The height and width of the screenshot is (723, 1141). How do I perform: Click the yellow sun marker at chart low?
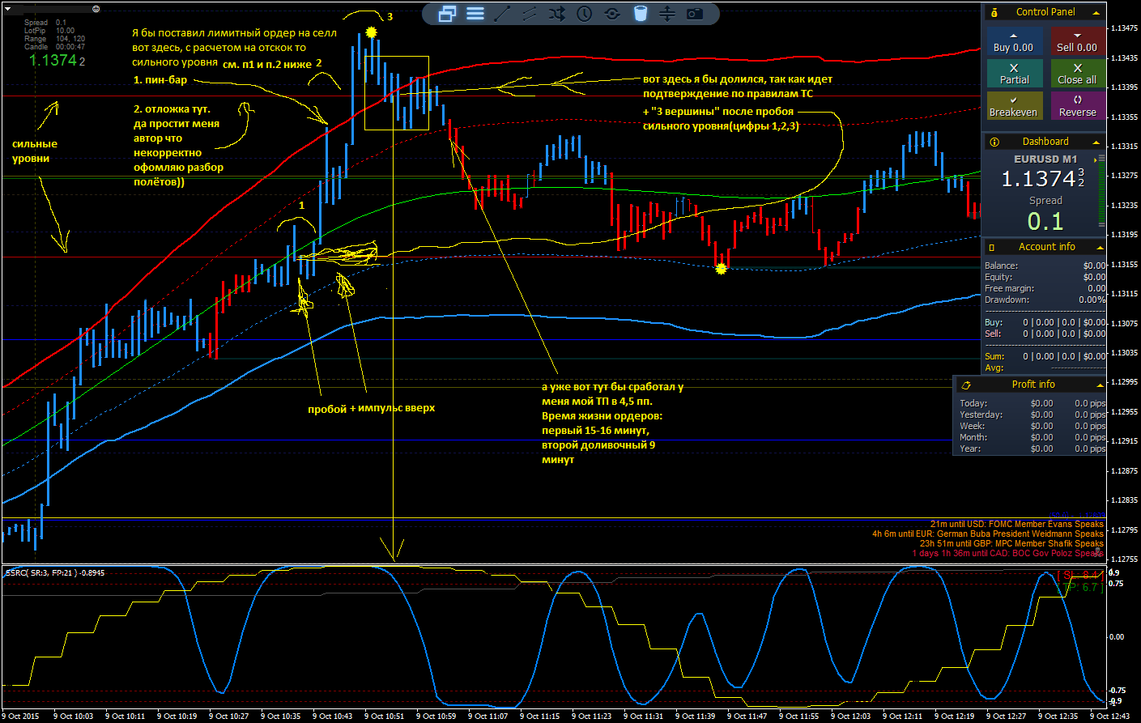coord(721,268)
